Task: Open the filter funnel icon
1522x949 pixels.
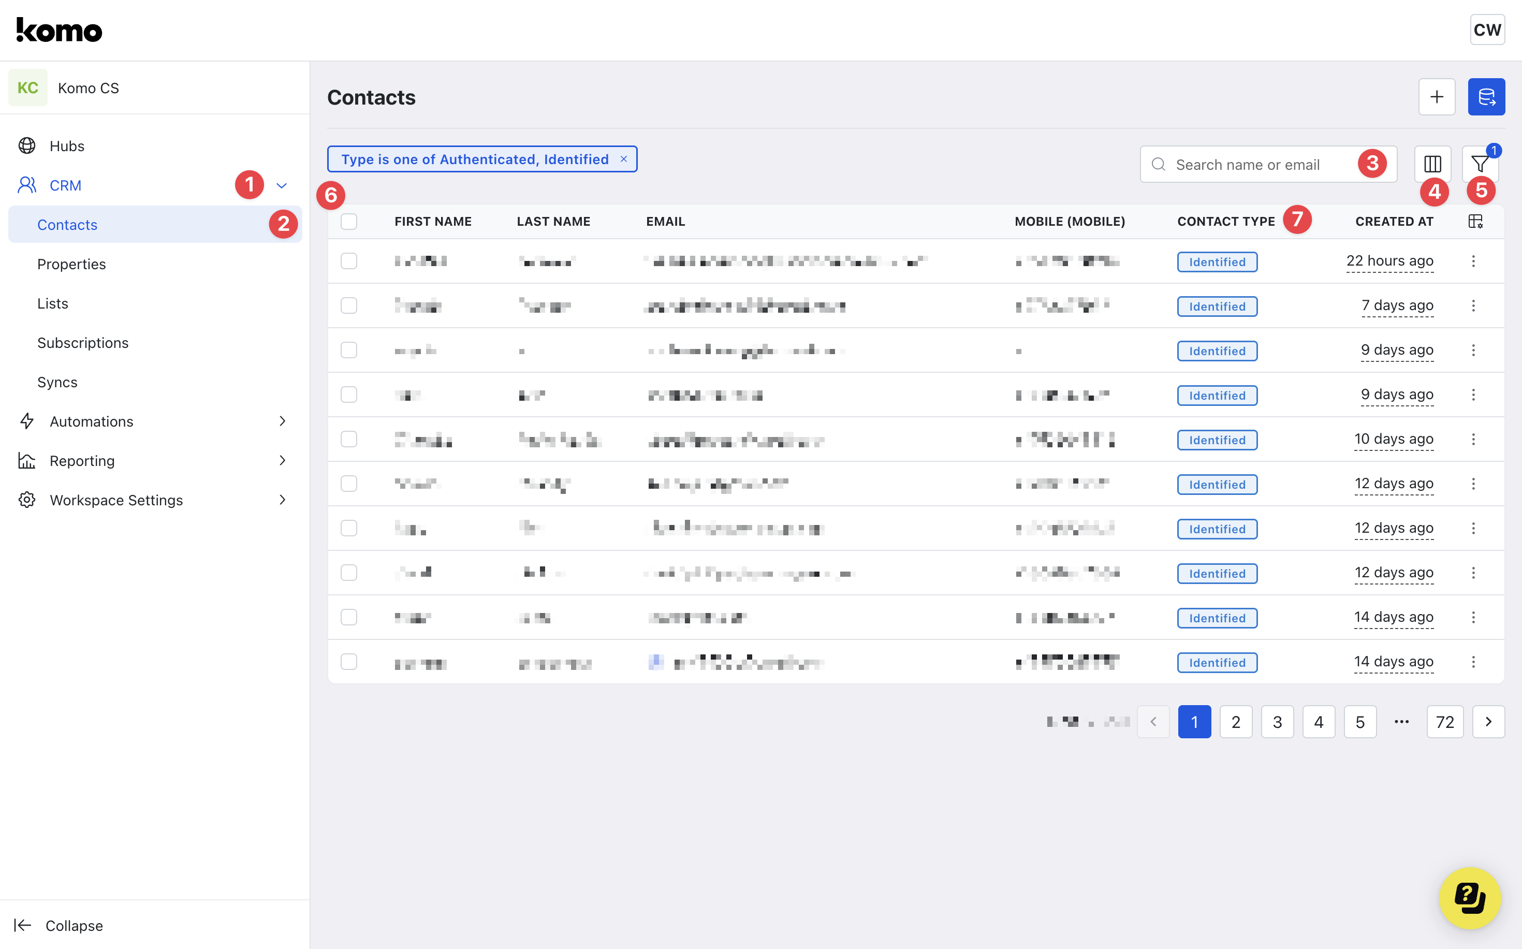Action: (1480, 165)
